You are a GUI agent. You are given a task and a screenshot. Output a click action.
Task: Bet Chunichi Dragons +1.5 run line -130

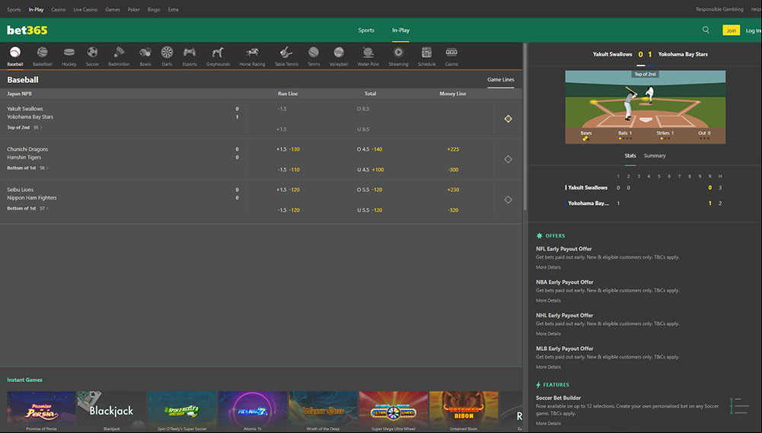(x=288, y=149)
